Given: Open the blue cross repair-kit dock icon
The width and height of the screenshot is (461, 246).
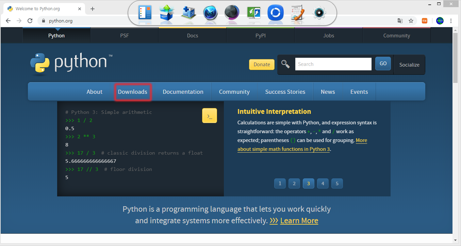Looking at the screenshot, I should [x=188, y=13].
